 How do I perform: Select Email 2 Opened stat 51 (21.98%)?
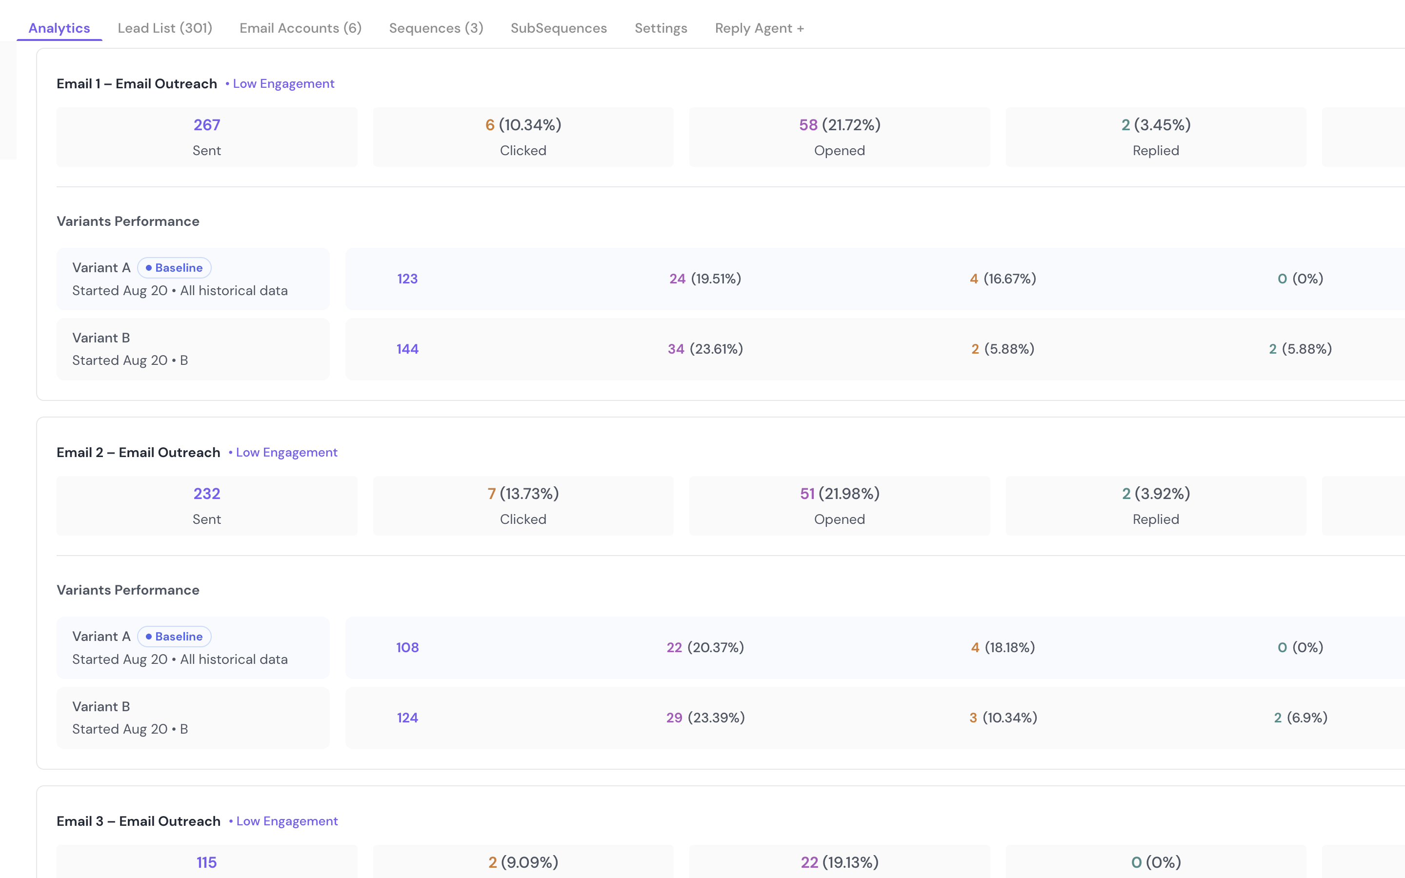840,494
